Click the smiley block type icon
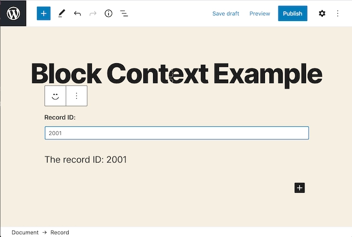 click(55, 96)
